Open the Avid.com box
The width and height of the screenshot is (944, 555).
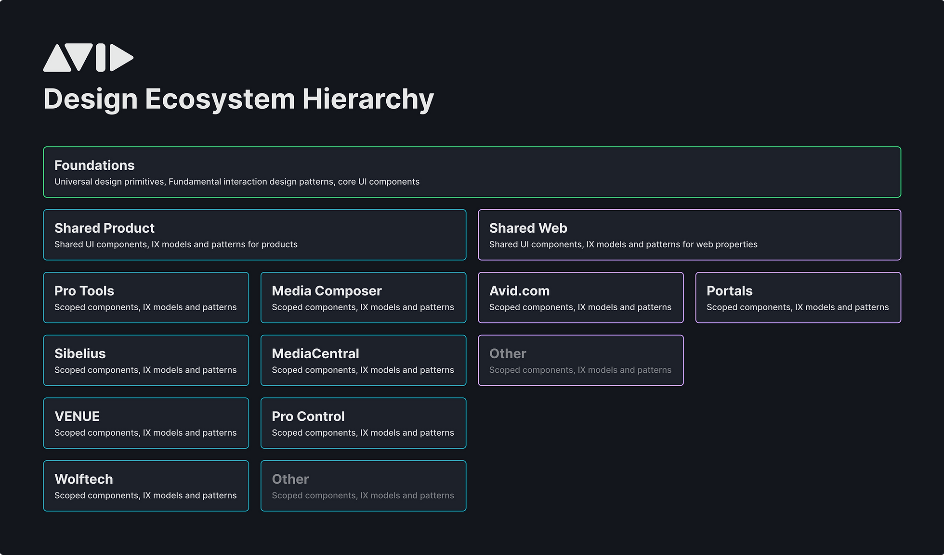coord(580,297)
